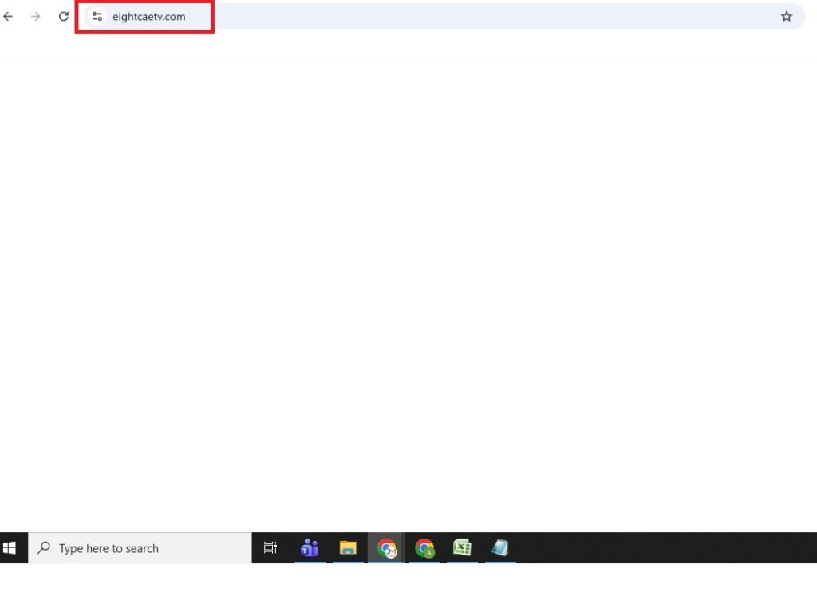Open the notepad app on the taskbar

tap(500, 548)
